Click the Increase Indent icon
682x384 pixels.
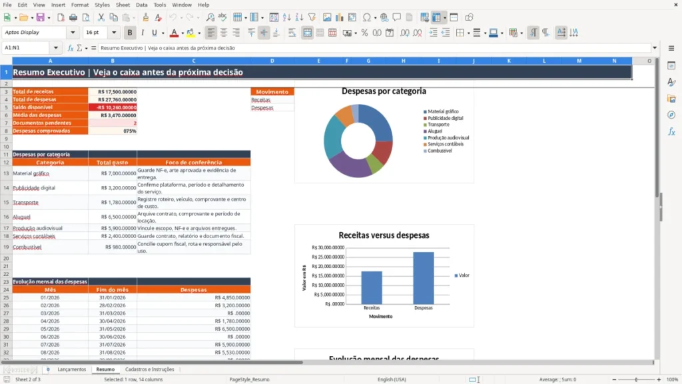coord(433,33)
